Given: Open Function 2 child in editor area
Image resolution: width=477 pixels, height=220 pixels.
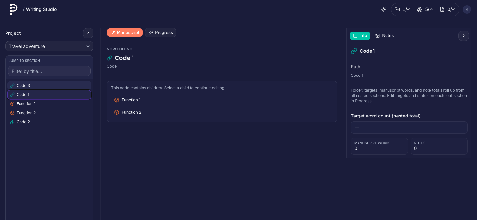Looking at the screenshot, I should 131,112.
